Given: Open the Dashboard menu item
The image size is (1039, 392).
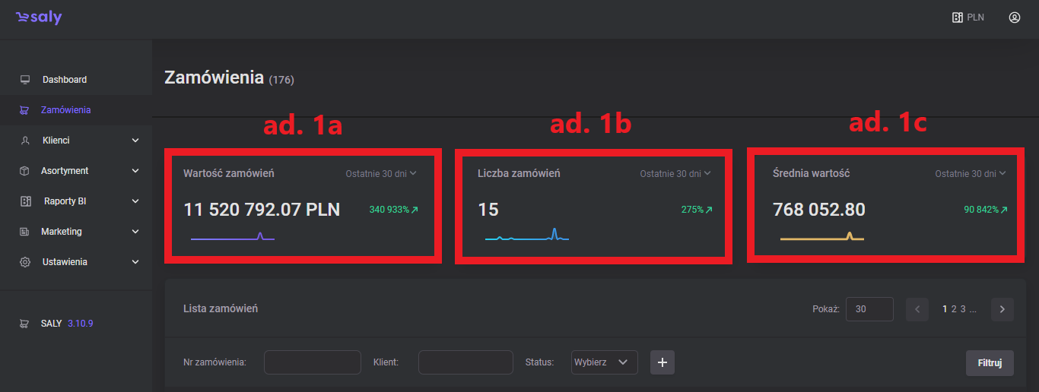Looking at the screenshot, I should tap(65, 80).
